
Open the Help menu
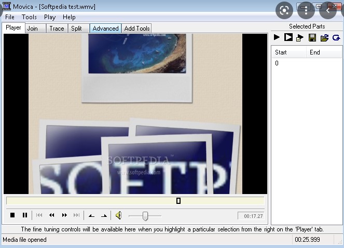coord(69,17)
